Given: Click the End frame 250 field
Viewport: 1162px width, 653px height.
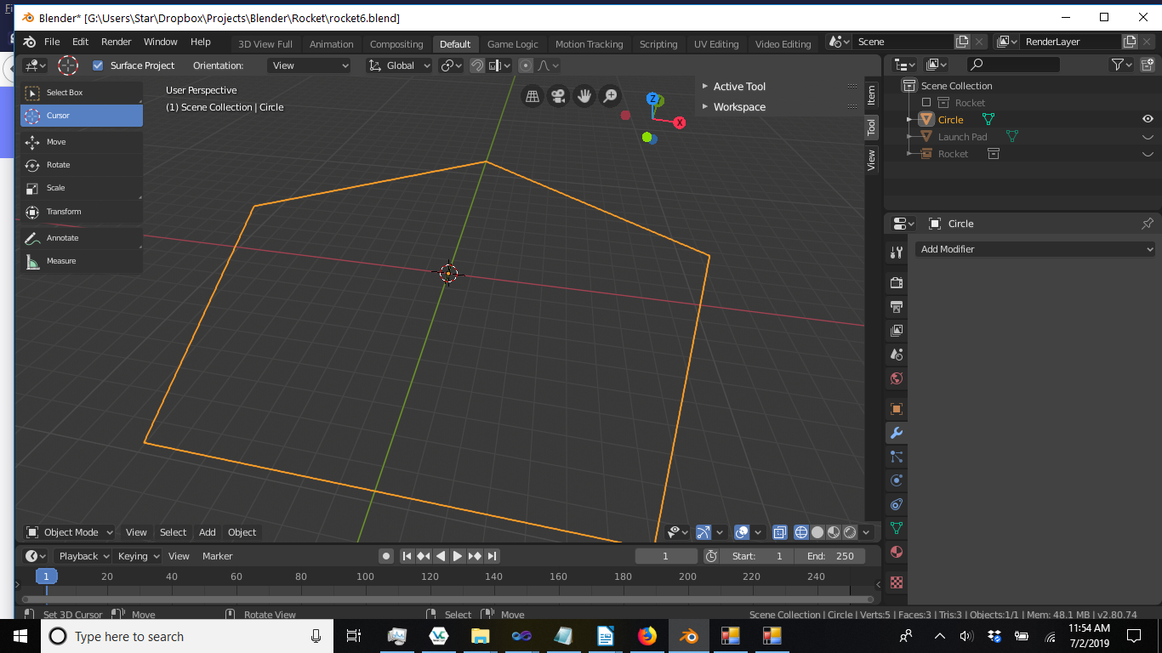Looking at the screenshot, I should pyautogui.click(x=829, y=556).
